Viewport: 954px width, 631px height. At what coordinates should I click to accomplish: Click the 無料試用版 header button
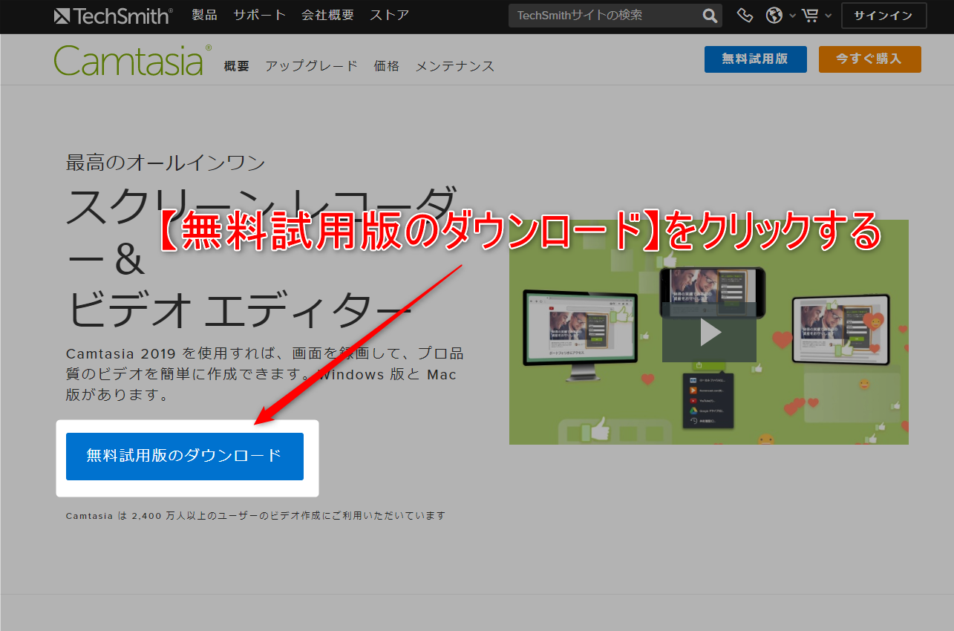(755, 59)
